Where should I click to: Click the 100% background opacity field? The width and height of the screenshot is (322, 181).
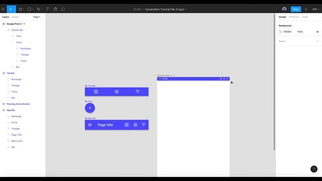[x=300, y=32]
